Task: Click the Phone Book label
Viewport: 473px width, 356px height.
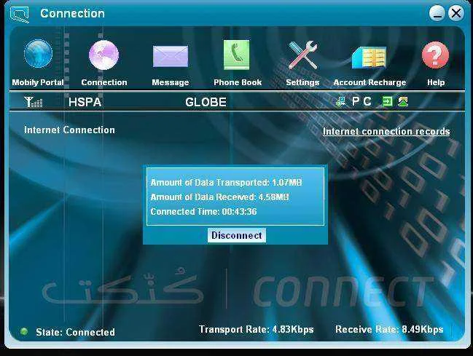Action: pyautogui.click(x=238, y=82)
